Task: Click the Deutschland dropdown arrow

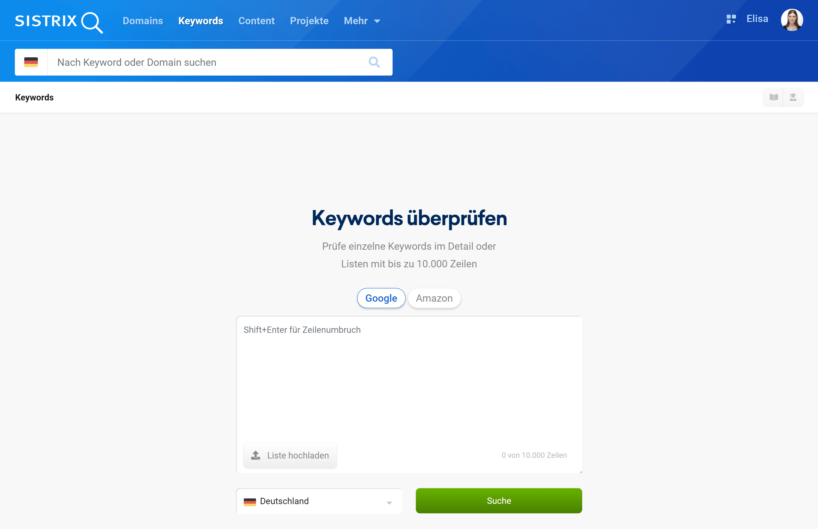Action: click(x=389, y=503)
